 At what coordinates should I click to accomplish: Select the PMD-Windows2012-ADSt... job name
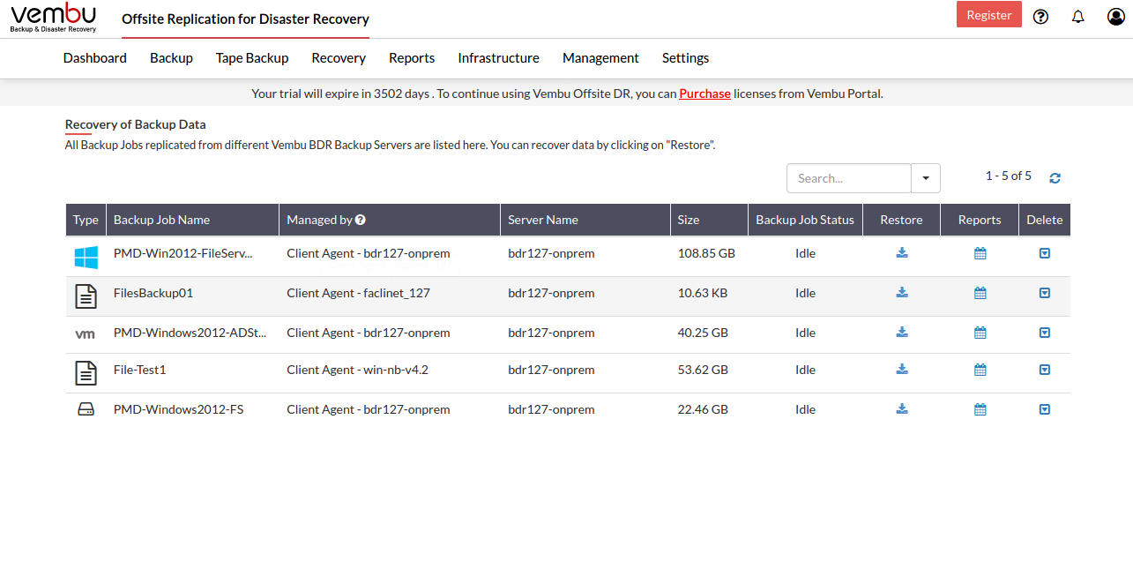click(190, 333)
